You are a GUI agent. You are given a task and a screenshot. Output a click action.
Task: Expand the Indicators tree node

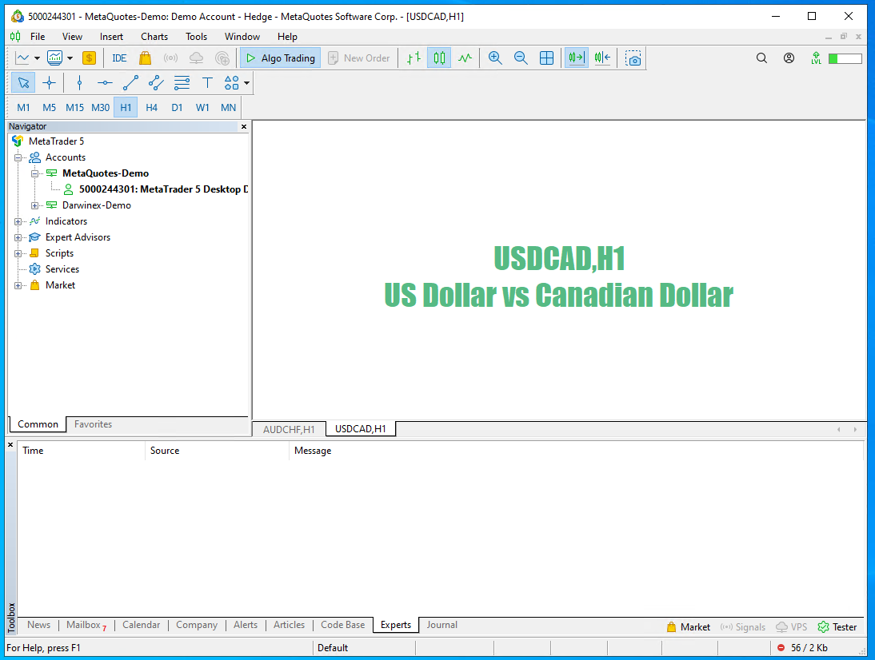[x=18, y=222]
